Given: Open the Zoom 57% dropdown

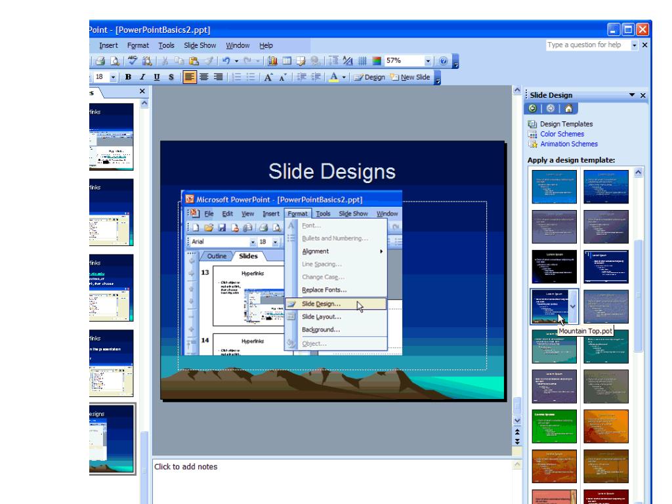Looking at the screenshot, I should (428, 61).
